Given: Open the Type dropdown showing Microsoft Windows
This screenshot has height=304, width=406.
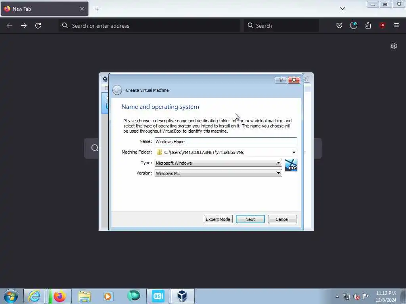Looking at the screenshot, I should coord(218,163).
